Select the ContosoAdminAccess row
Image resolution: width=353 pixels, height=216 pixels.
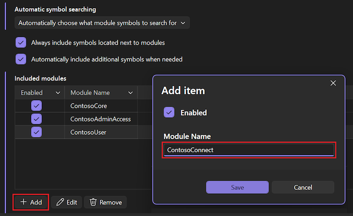pyautogui.click(x=100, y=119)
